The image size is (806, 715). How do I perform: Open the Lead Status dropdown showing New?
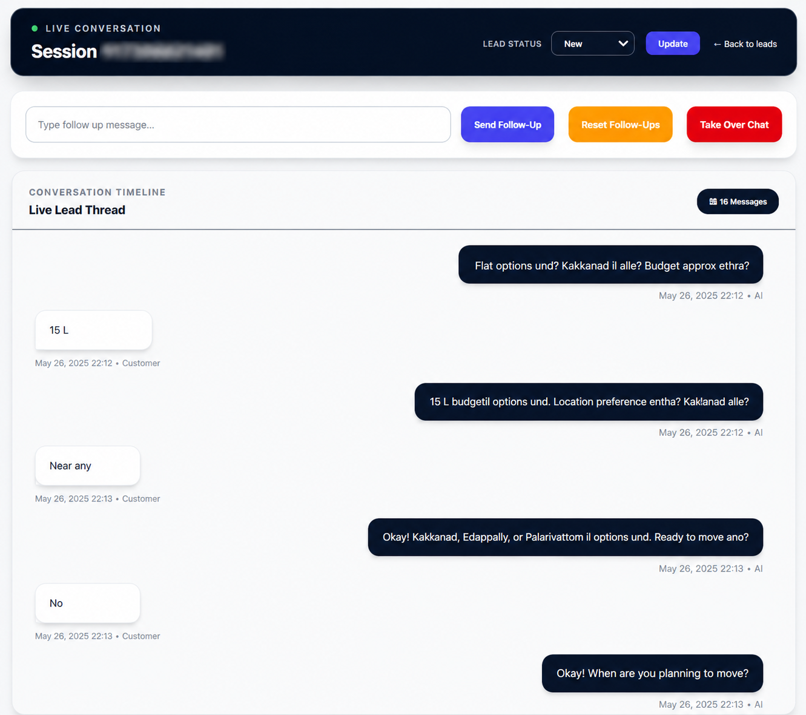click(x=592, y=44)
